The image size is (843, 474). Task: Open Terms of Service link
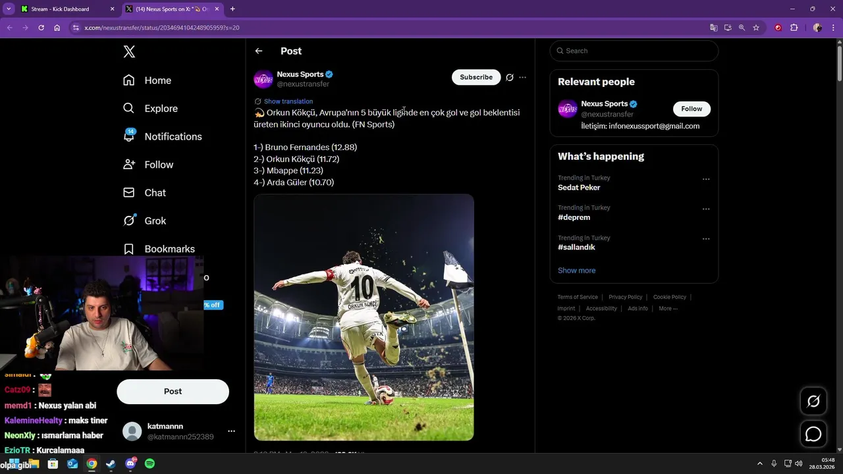coord(578,297)
